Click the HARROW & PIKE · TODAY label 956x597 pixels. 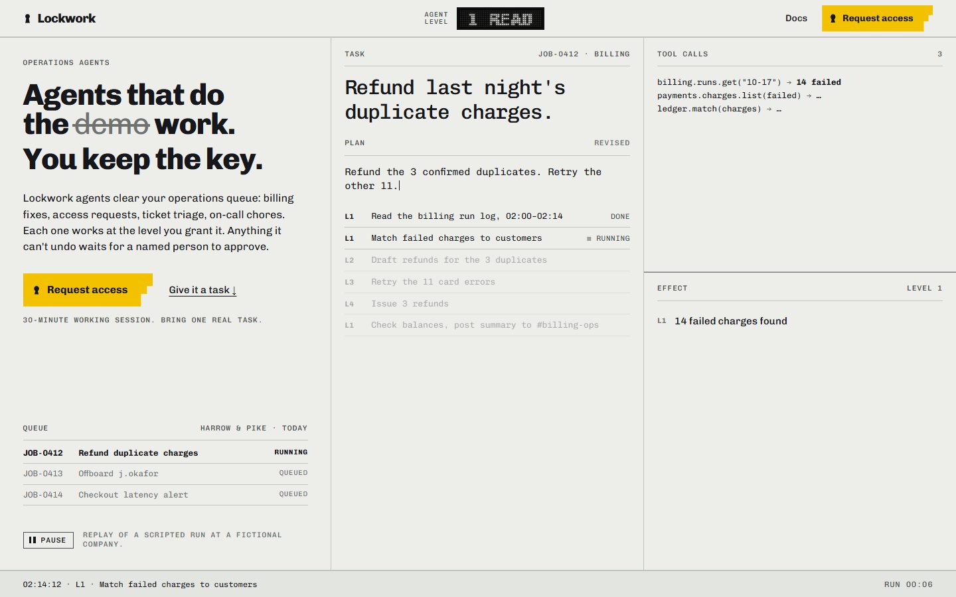(254, 429)
